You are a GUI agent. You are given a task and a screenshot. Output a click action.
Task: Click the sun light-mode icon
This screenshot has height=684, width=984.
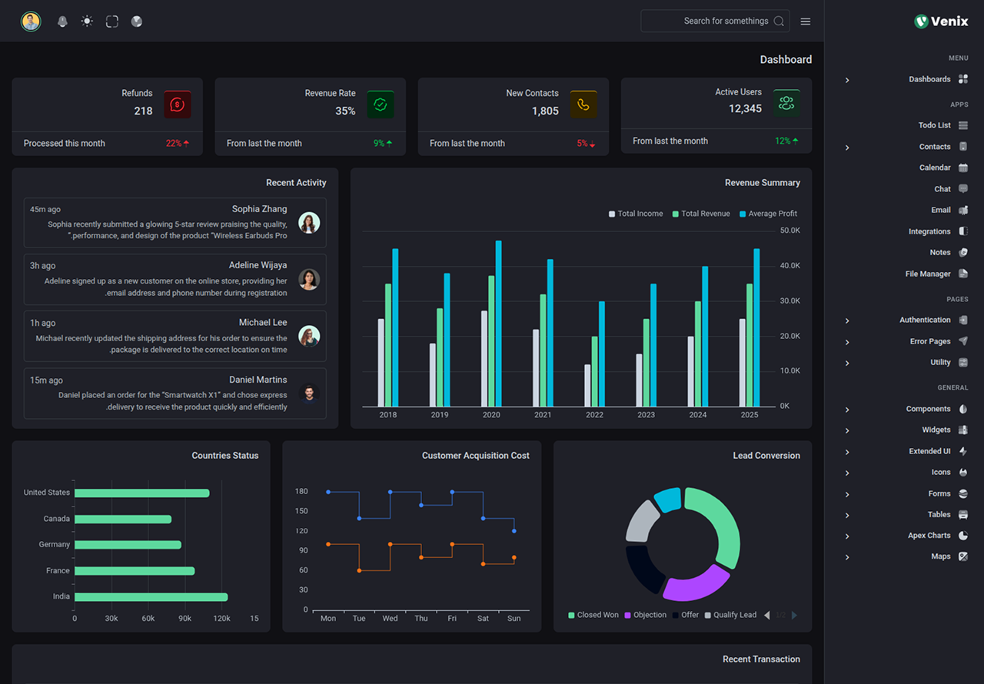click(x=87, y=22)
